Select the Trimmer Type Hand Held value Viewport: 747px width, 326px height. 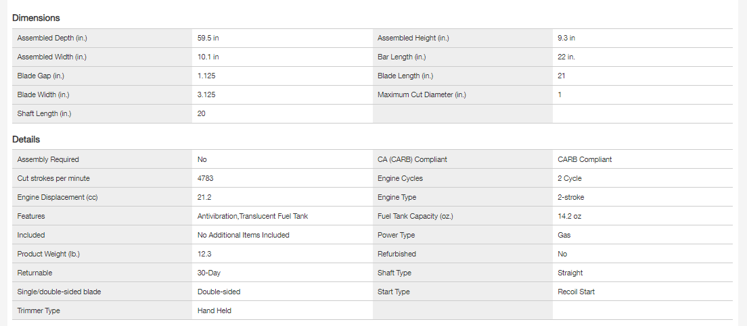pos(214,310)
